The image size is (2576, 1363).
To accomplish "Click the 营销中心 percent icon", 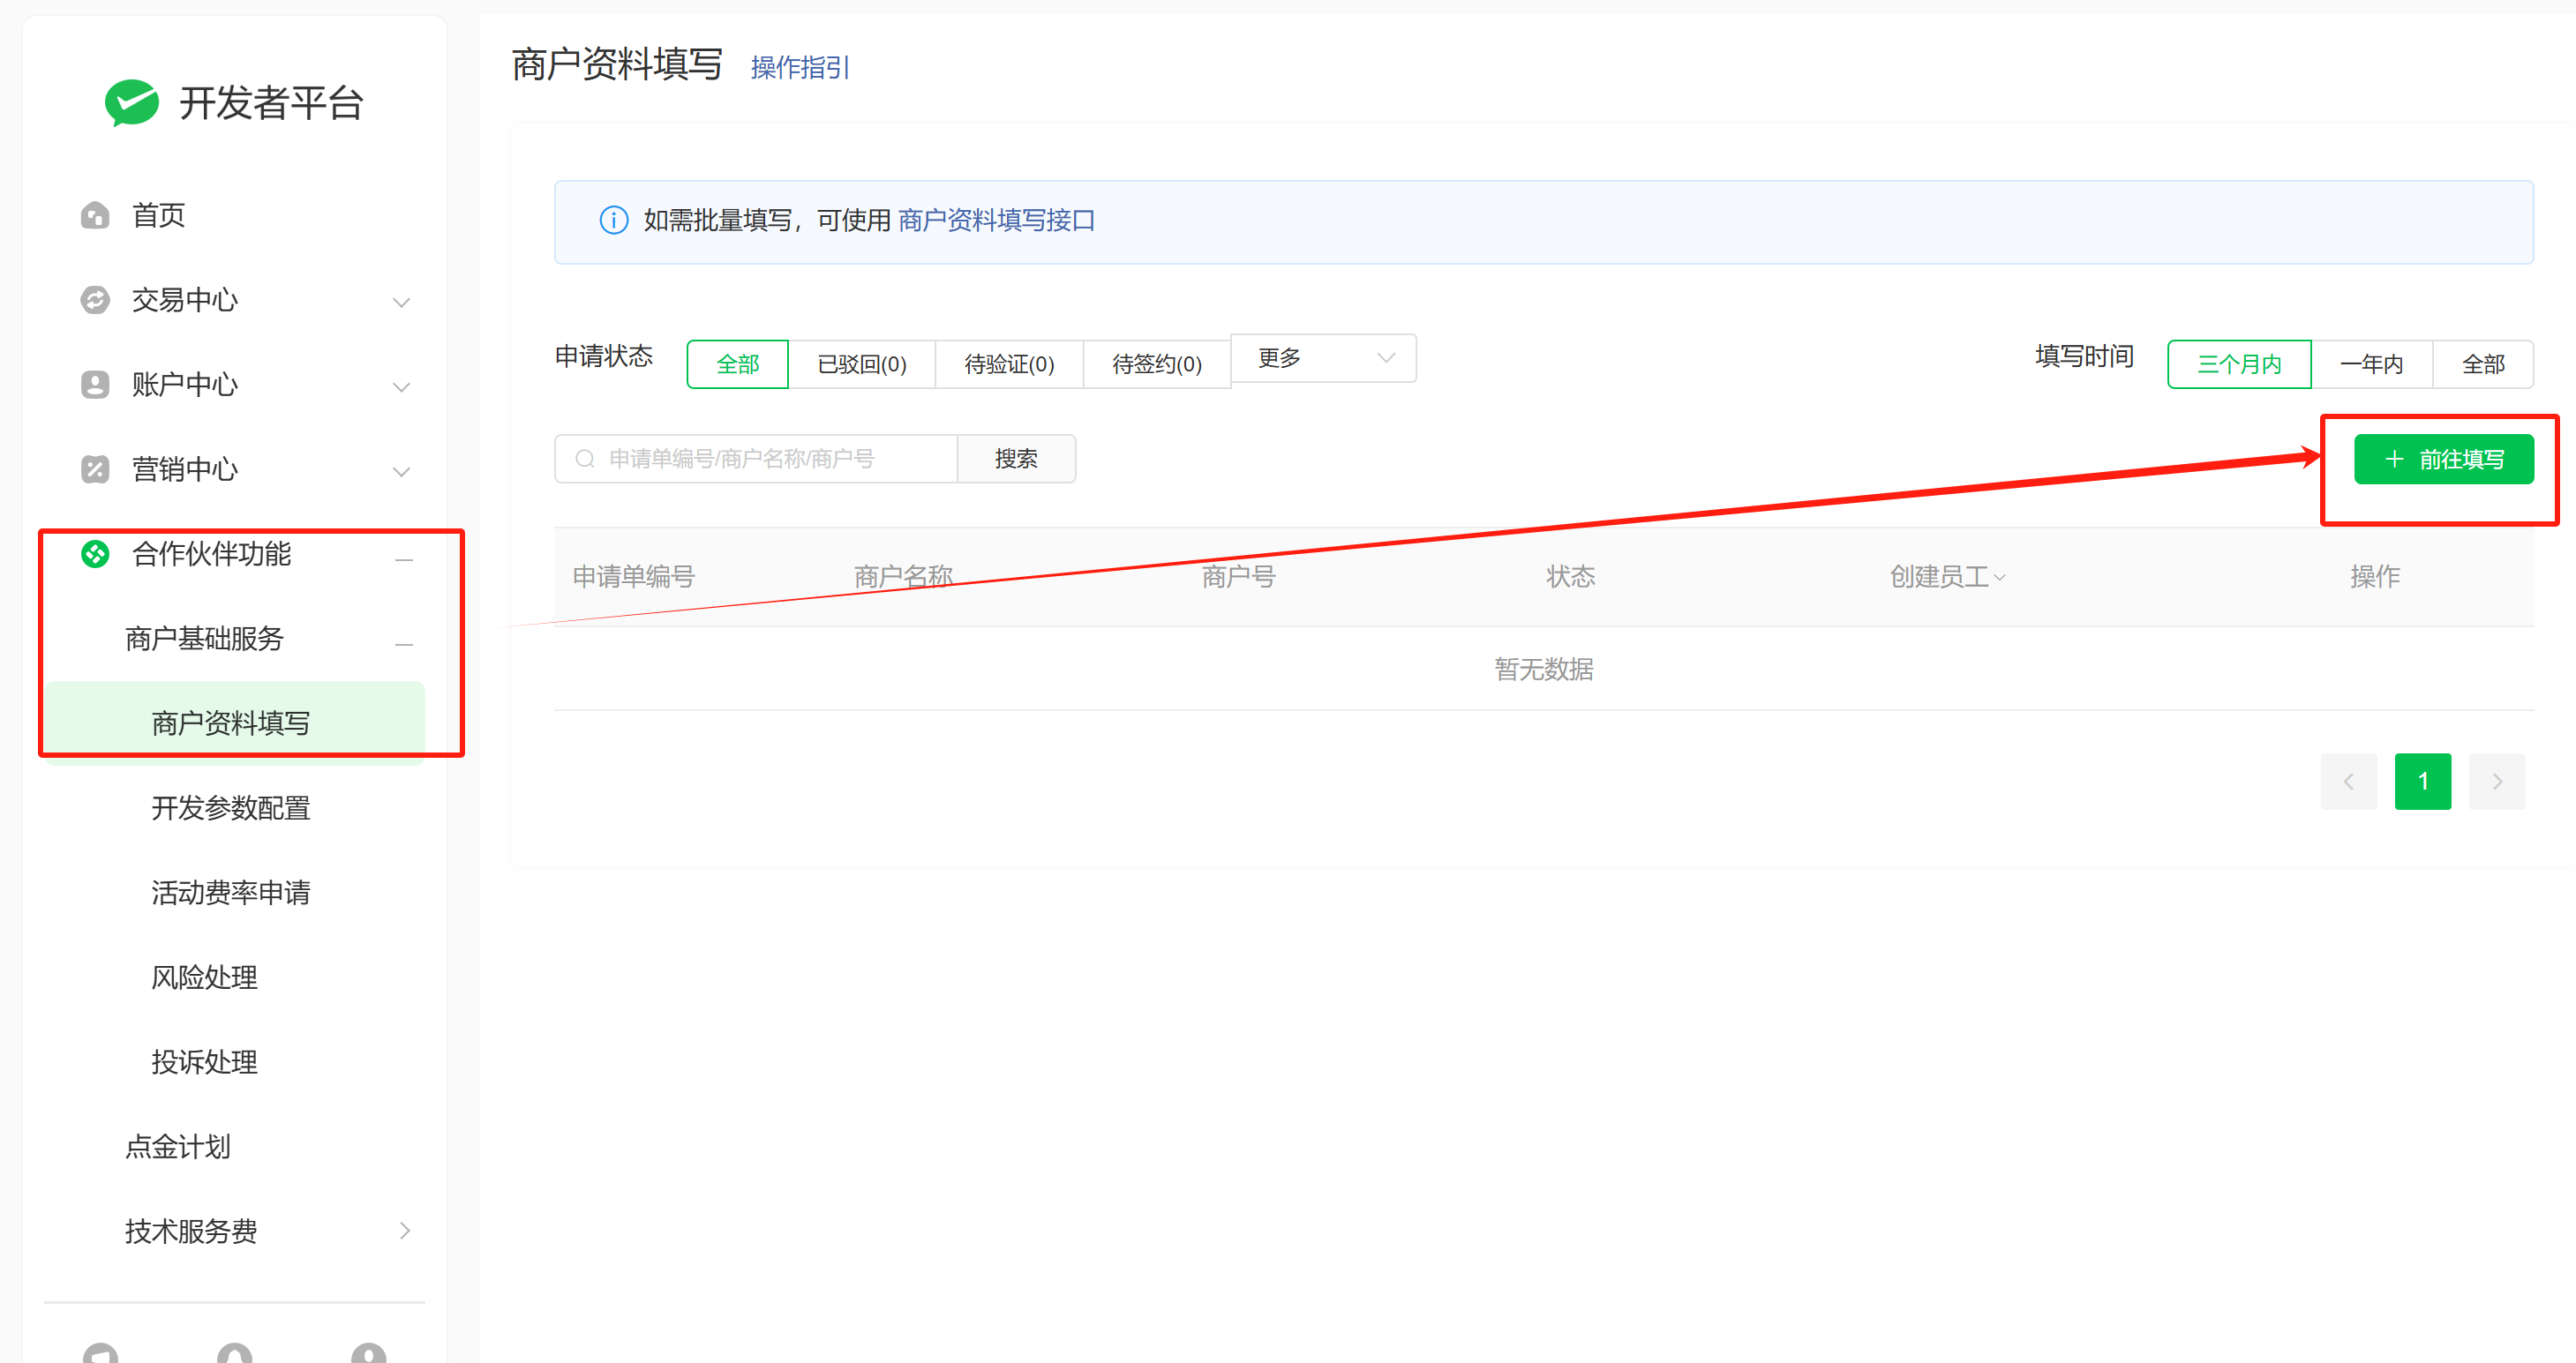I will [x=95, y=469].
